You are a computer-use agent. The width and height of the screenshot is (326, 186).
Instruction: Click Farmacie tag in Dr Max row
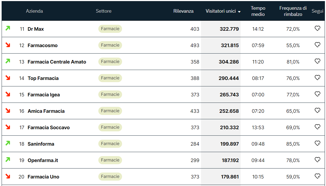point(110,29)
